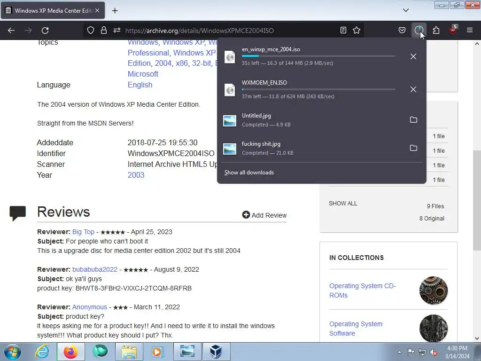Select the product key text BHWT8-3FBH2-VXXCJ-2TCQM-8RFRB
481x361 pixels.
coord(133,288)
